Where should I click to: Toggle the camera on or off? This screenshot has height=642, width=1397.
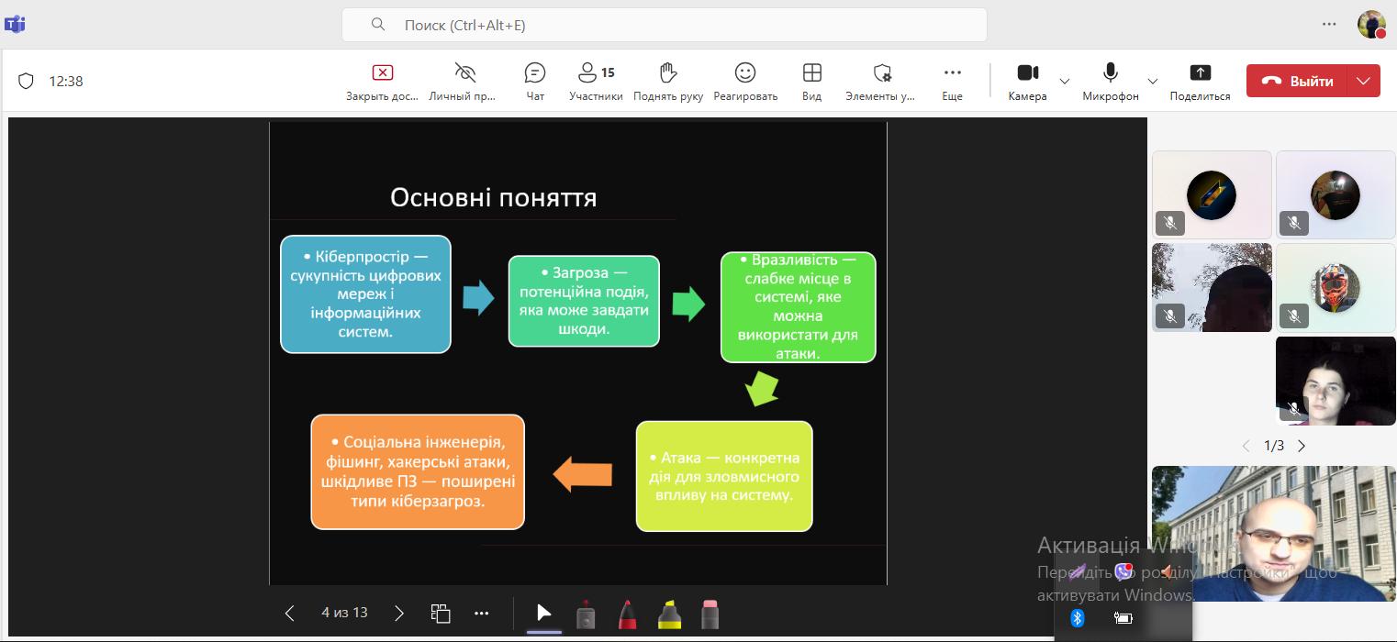[x=1027, y=81]
